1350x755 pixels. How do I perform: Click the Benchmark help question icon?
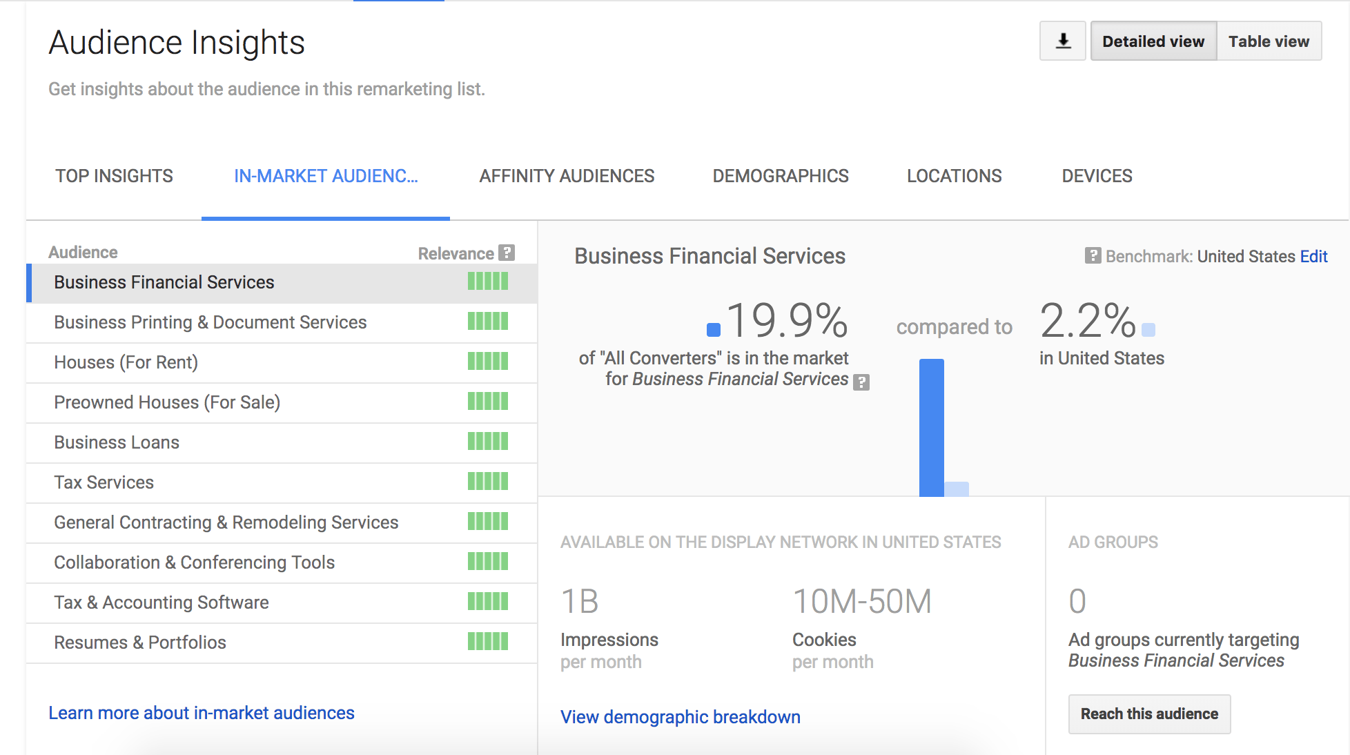point(1093,256)
